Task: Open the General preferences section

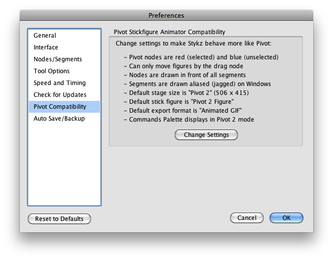Action: pos(64,36)
